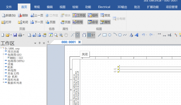This screenshot has height=105, width=181.
Task: Click the orthogonal red-dot connector icon
Action: (176, 35)
